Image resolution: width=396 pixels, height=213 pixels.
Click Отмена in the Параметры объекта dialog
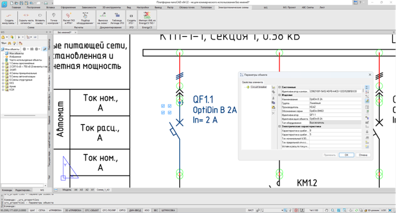pyautogui.click(x=362, y=155)
